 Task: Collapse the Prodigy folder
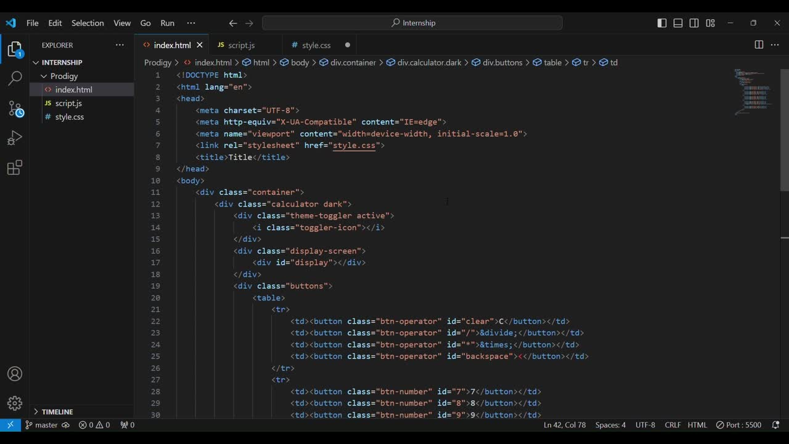pos(64,76)
